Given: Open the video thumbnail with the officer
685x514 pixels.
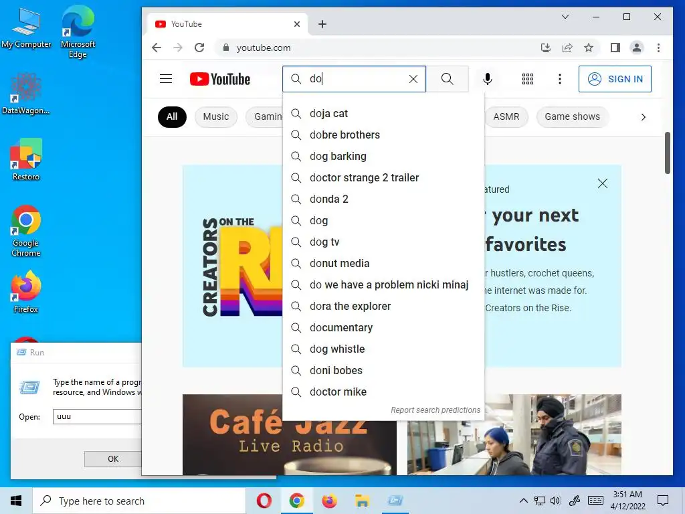Looking at the screenshot, I should click(x=514, y=434).
